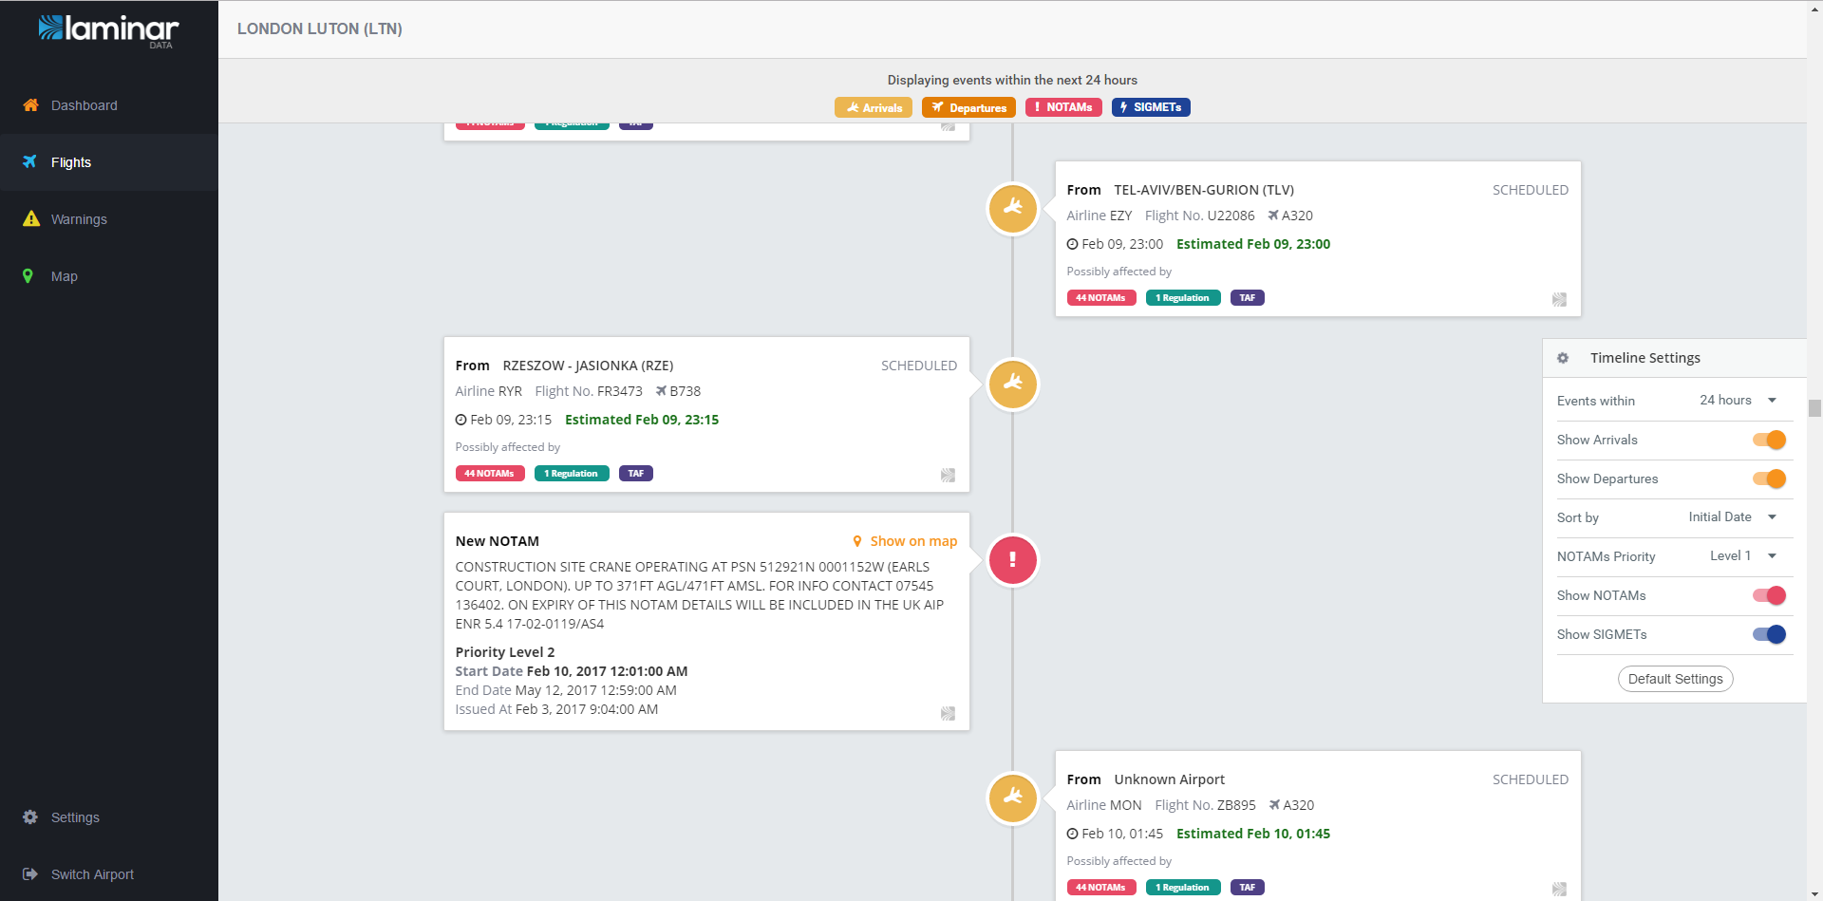Screen dimensions: 1823x901
Task: Disable the Show Departures toggle
Action: pos(1769,479)
